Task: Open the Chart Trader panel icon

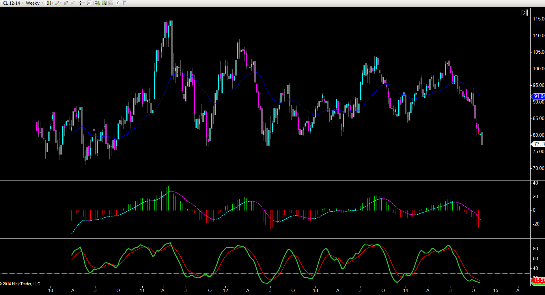Action: click(97, 3)
